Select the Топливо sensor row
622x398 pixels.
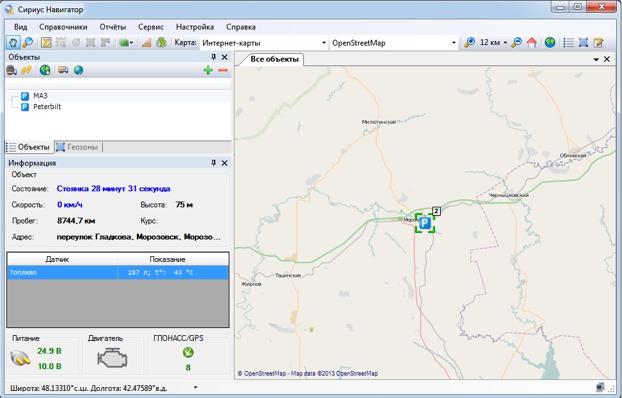(118, 272)
